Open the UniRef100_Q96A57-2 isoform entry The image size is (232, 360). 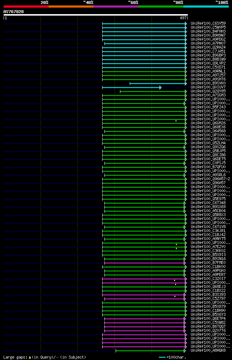[x=210, y=179]
